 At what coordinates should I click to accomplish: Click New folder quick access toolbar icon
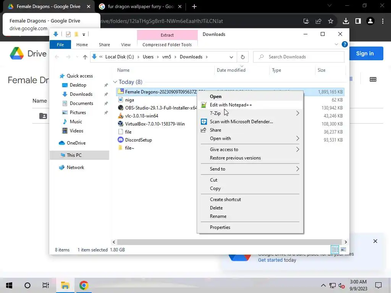pyautogui.click(x=76, y=34)
